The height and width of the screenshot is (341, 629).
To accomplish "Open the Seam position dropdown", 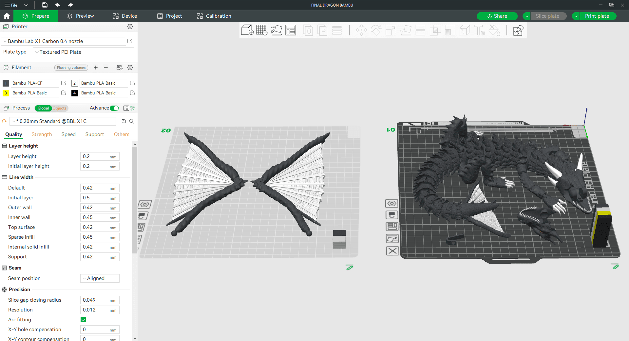I will click(100, 278).
